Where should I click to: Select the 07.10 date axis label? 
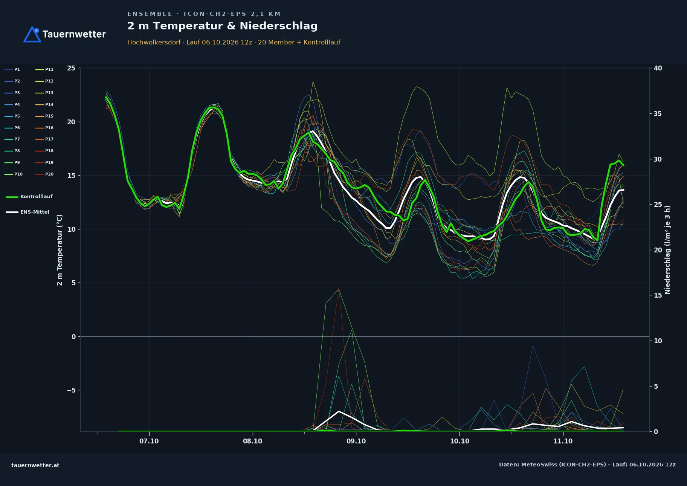[x=149, y=441]
